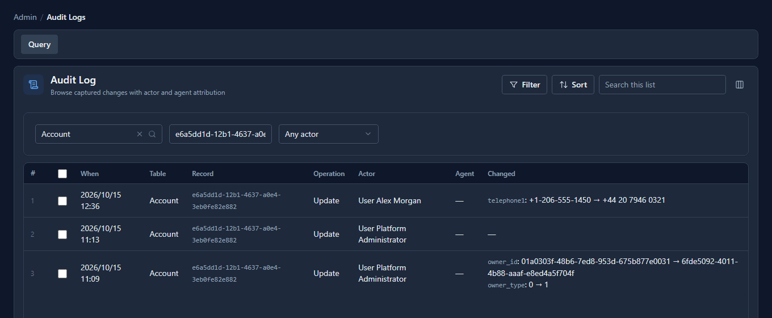Click User Alex Morgan actor cell
Screen dimensions: 772x318
(390, 200)
